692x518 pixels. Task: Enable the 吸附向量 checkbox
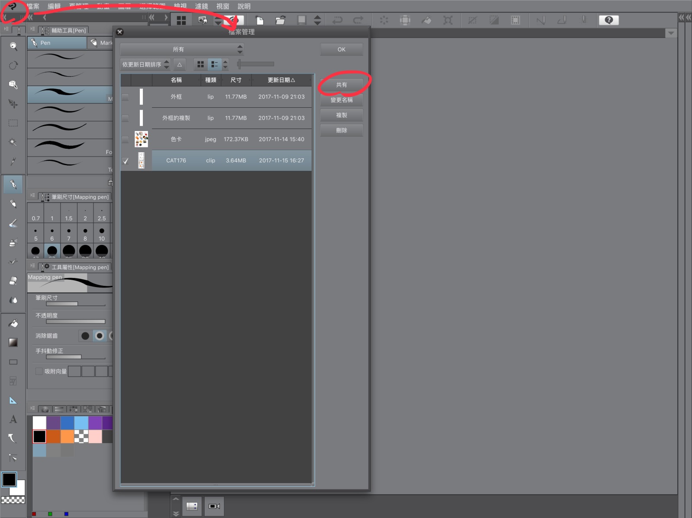(39, 371)
